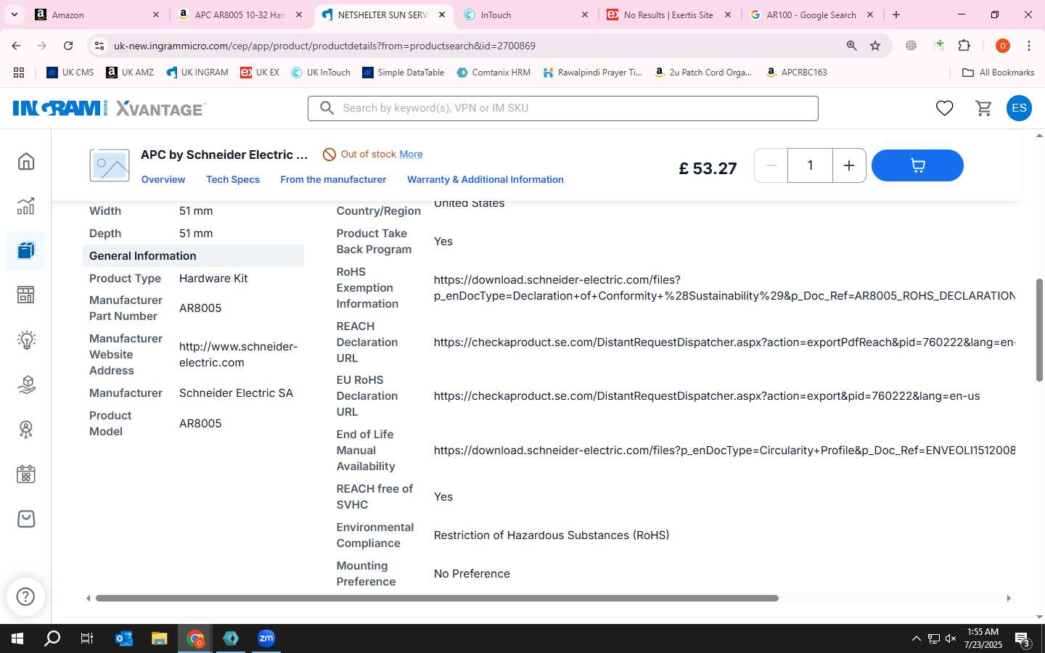Expand the tab search dropdown arrow
This screenshot has height=653, width=1045.
(14, 15)
